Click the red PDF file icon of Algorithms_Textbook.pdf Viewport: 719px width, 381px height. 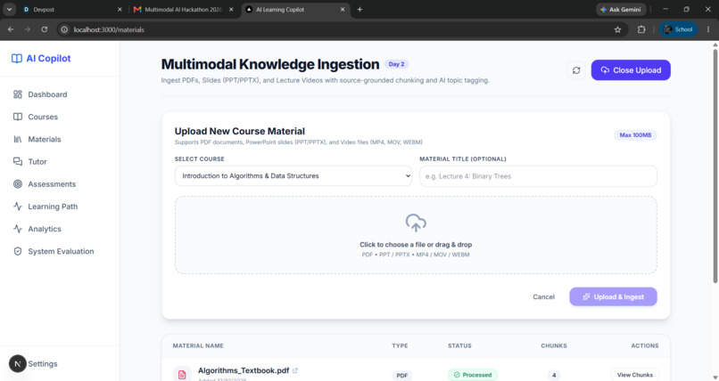182,375
